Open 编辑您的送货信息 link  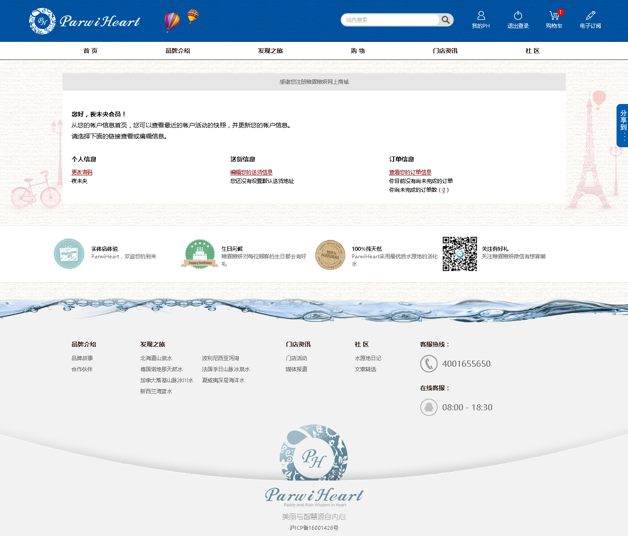[x=251, y=172]
